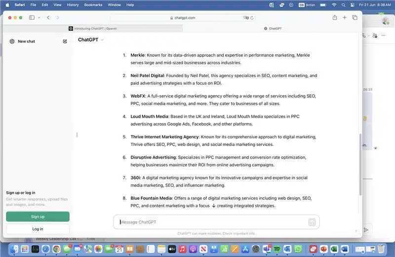Click send arrow in the background window
The height and width of the screenshot is (257, 395).
click(366, 230)
